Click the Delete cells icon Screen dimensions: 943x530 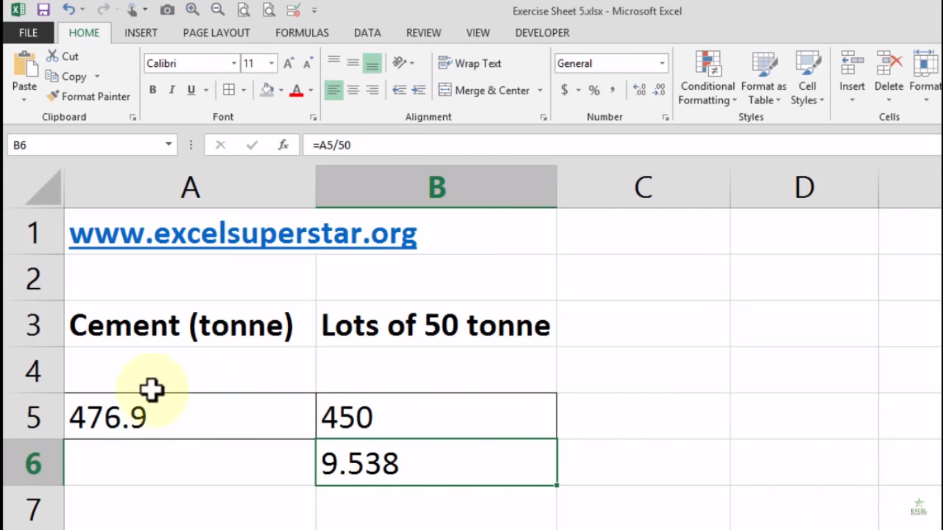click(x=889, y=63)
